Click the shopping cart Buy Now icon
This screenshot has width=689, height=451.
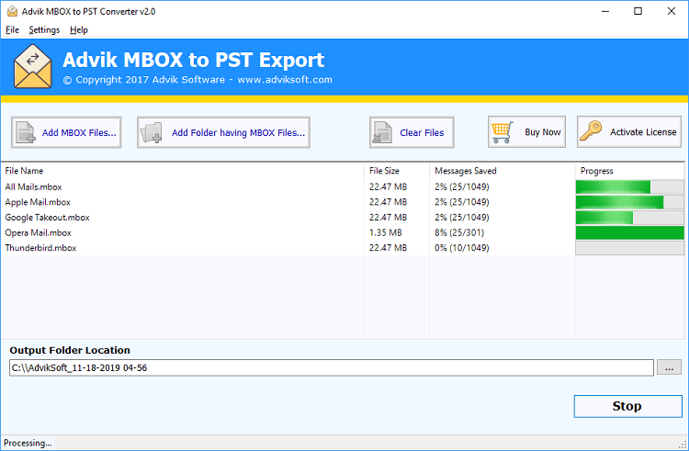coord(503,132)
